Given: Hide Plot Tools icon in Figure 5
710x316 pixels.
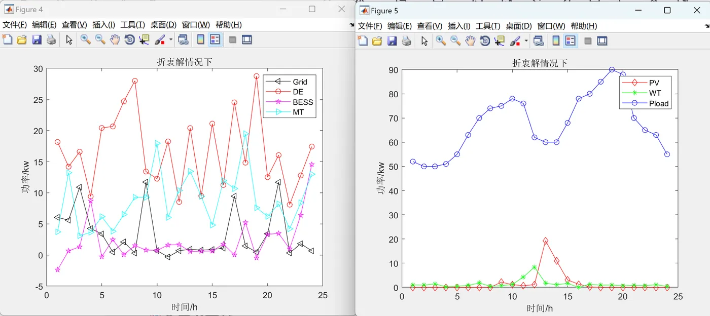Looking at the screenshot, I should click(588, 41).
